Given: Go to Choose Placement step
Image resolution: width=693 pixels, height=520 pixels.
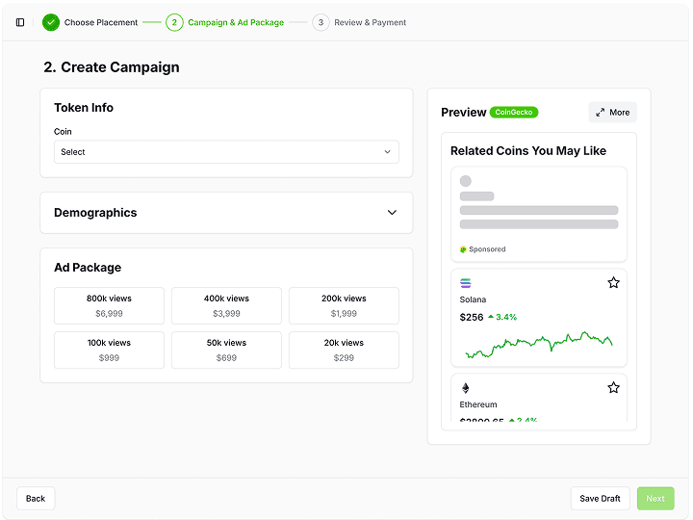Looking at the screenshot, I should pos(101,22).
